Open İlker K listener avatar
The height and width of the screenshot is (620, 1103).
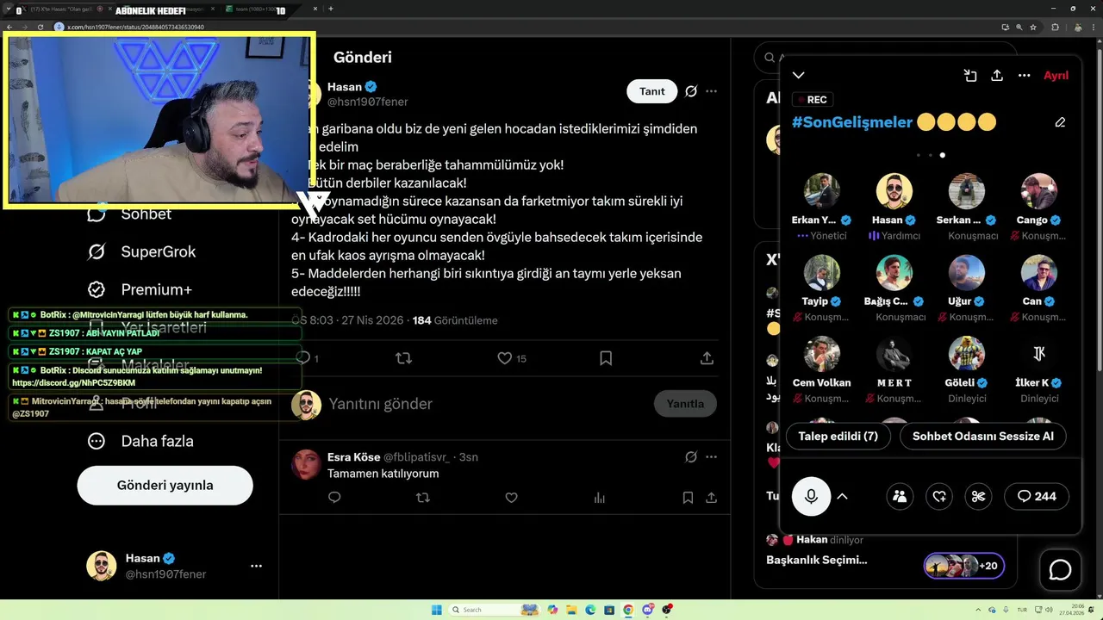[1039, 353]
